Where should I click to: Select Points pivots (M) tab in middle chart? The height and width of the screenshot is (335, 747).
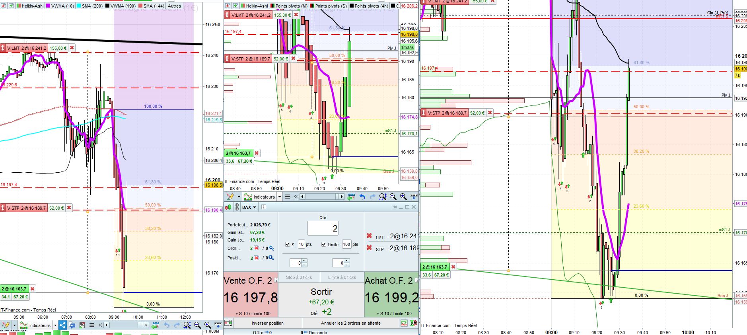pos(289,6)
